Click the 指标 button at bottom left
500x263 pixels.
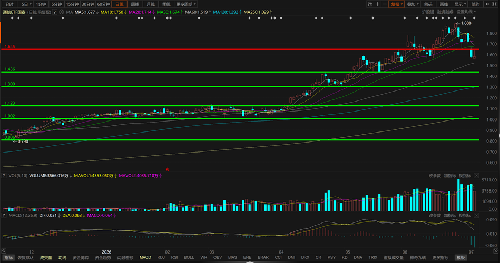(8, 258)
